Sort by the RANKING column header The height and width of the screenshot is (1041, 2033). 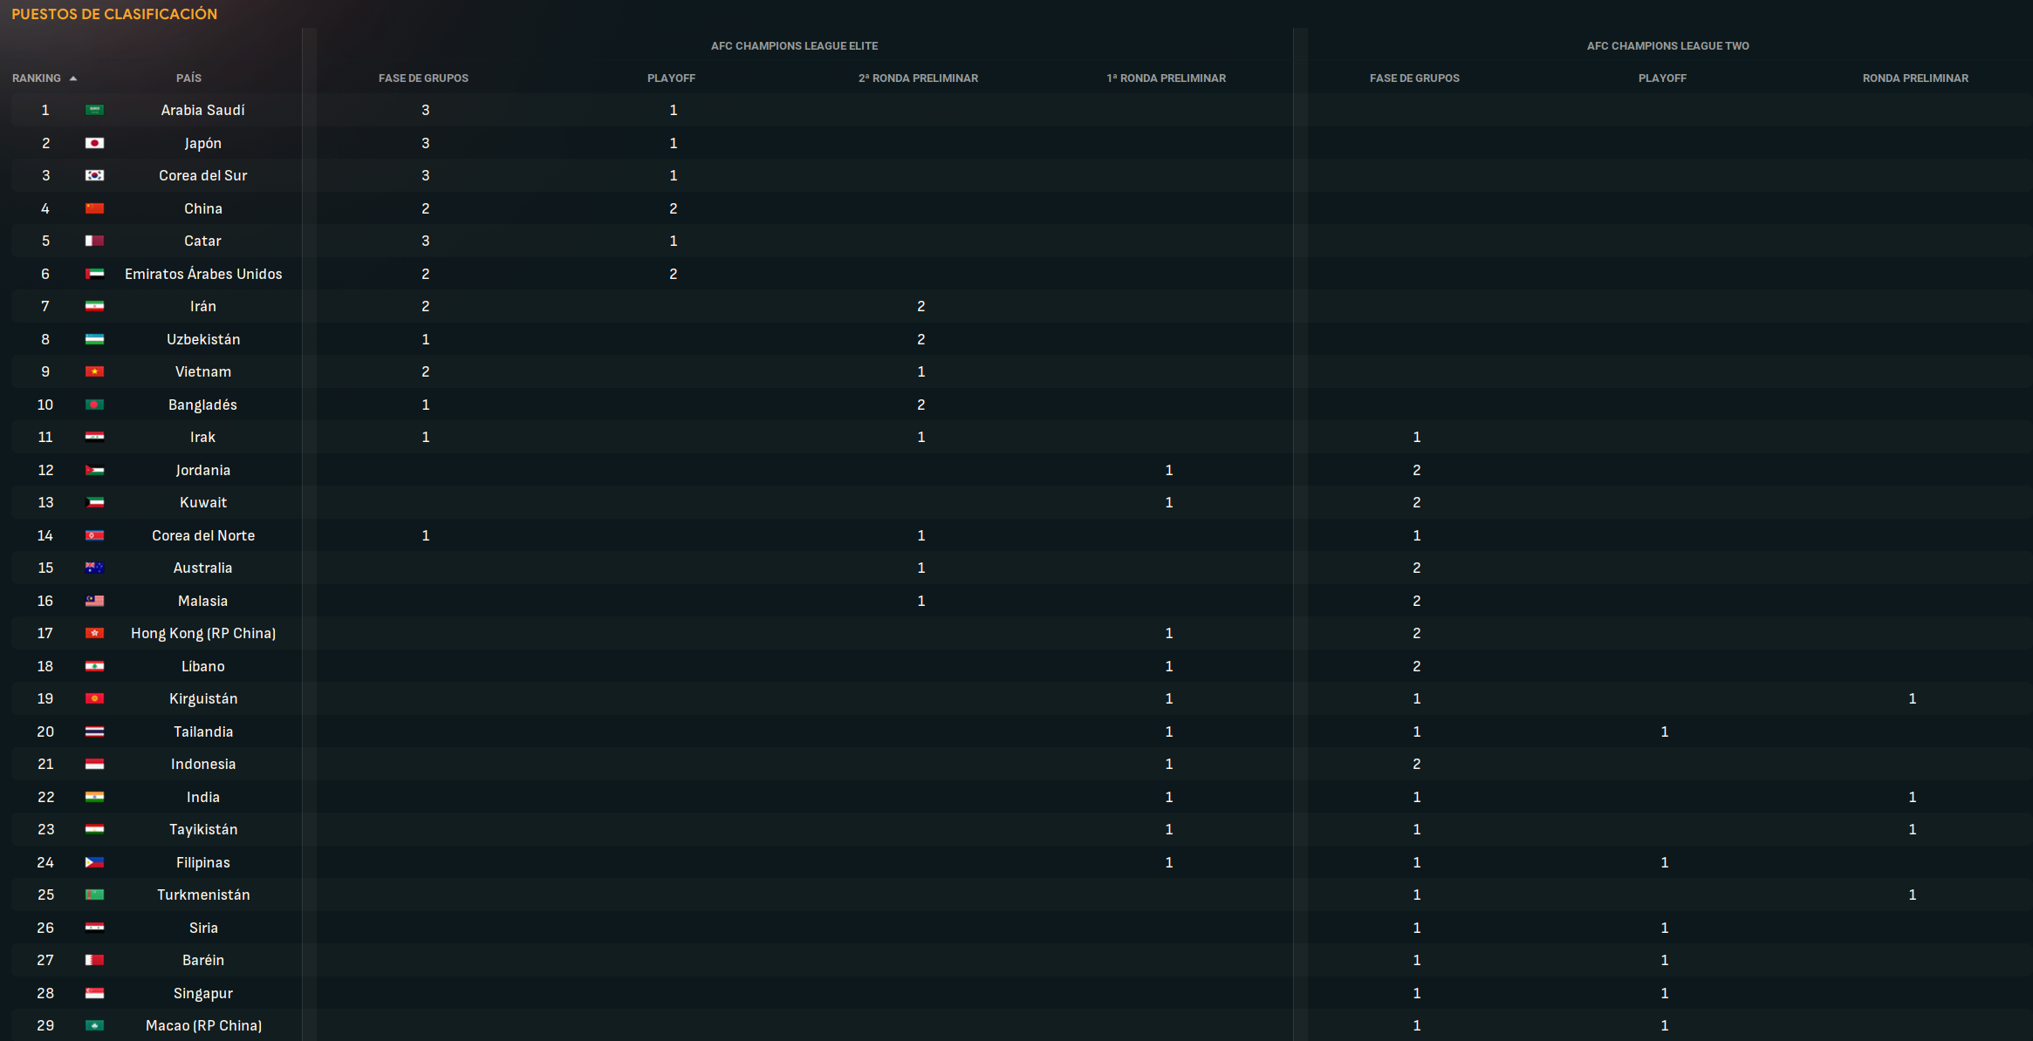coord(37,78)
